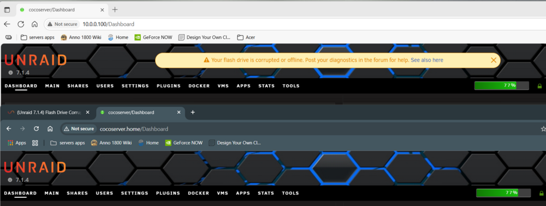546x206 pixels.
Task: Open TOOLS in lower Unraid window
Action: (x=290, y=193)
